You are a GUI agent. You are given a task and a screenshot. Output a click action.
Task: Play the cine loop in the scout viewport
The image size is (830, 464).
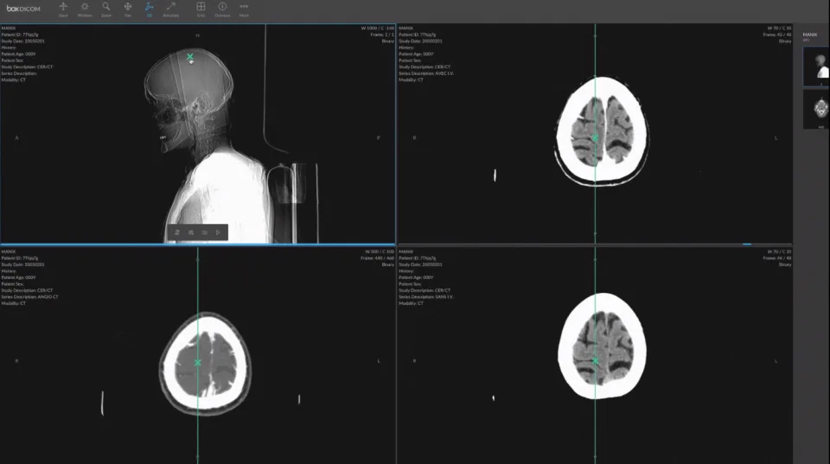218,232
